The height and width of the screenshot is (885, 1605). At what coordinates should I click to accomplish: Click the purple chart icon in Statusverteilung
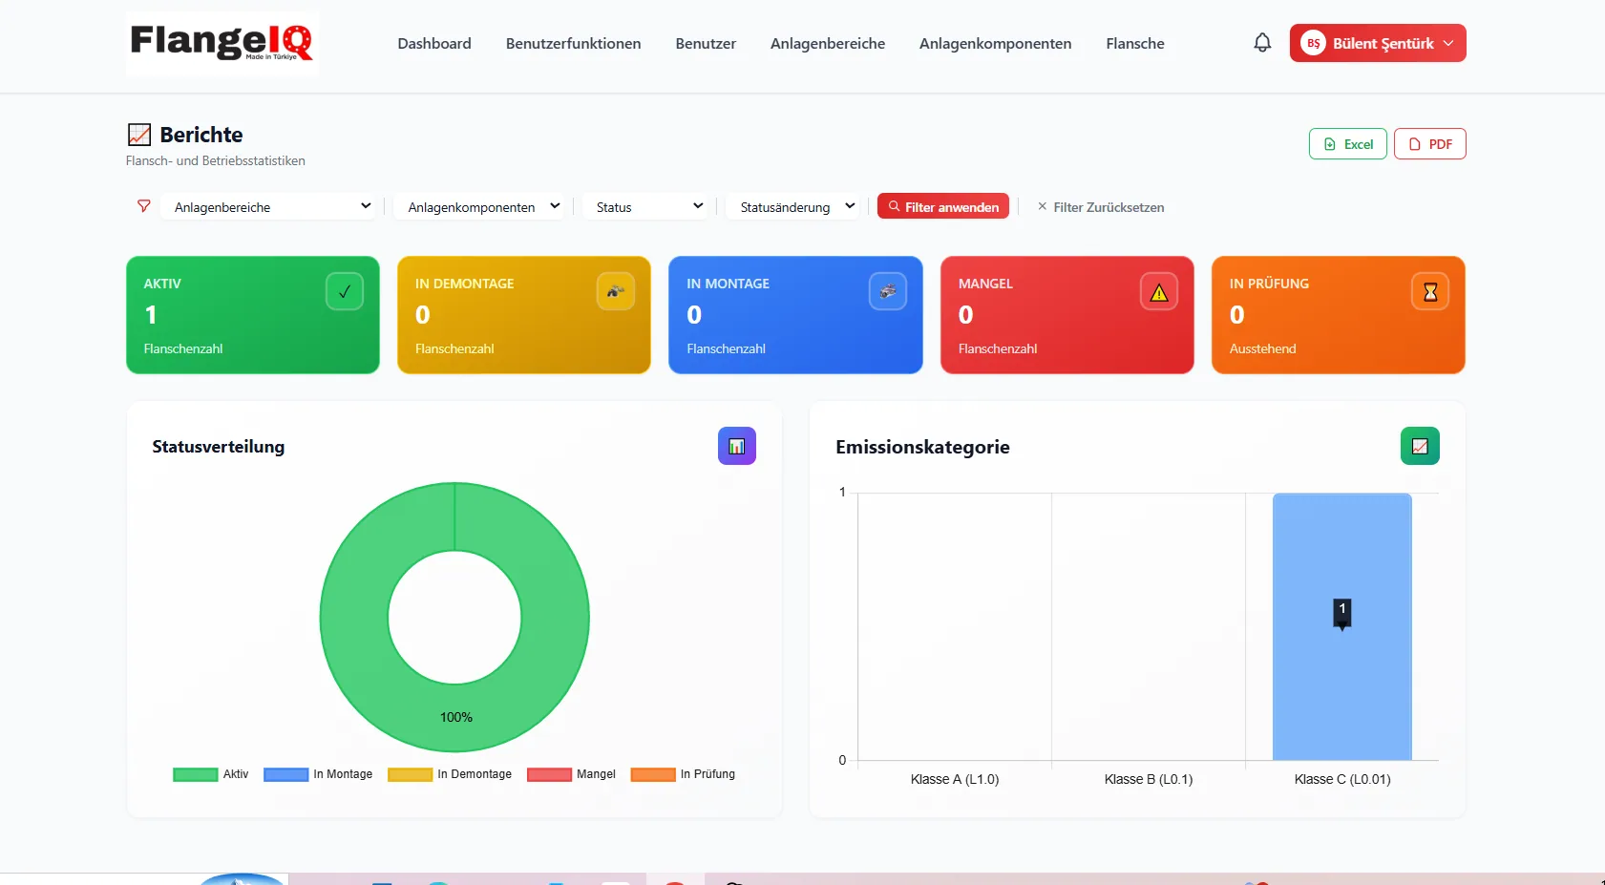click(737, 446)
